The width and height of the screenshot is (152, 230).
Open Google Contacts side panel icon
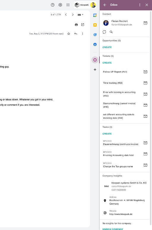[95, 44]
